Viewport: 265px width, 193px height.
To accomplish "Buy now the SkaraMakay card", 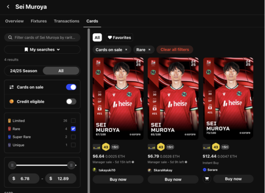I will click(173, 179).
